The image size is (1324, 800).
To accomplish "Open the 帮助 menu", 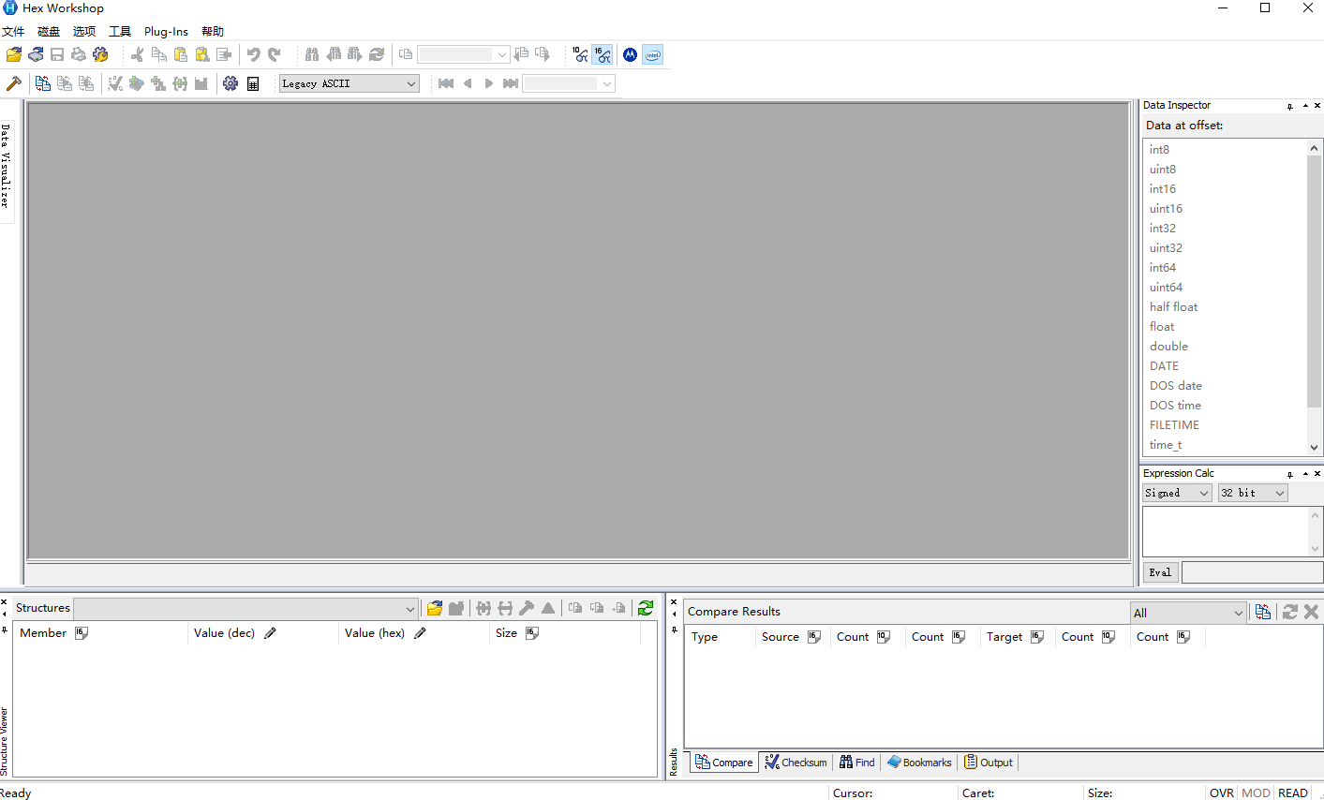I will 213,32.
